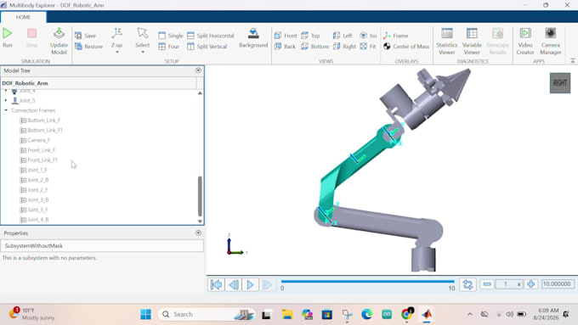Image resolution: width=578 pixels, height=325 pixels.
Task: Jump playback to start
Action: pos(217,284)
